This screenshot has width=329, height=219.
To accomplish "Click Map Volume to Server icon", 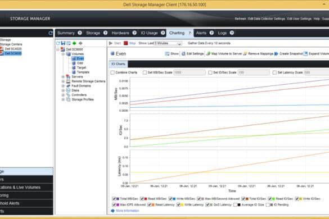I will pos(208,54).
